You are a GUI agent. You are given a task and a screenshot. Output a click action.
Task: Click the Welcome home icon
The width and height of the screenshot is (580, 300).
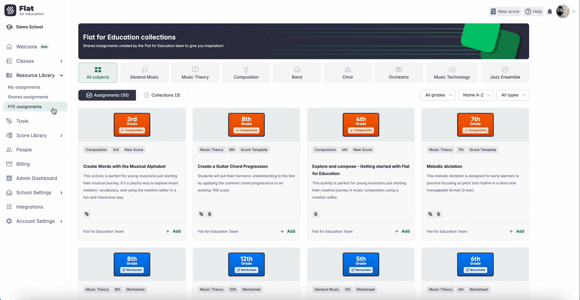pos(9,47)
